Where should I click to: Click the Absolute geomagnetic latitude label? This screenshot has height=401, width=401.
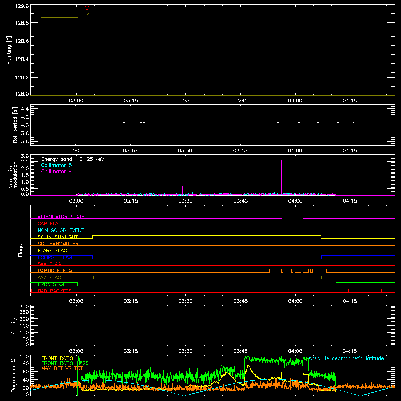(x=346, y=358)
